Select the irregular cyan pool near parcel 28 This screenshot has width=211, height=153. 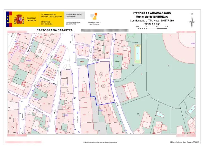pyautogui.click(x=160, y=114)
